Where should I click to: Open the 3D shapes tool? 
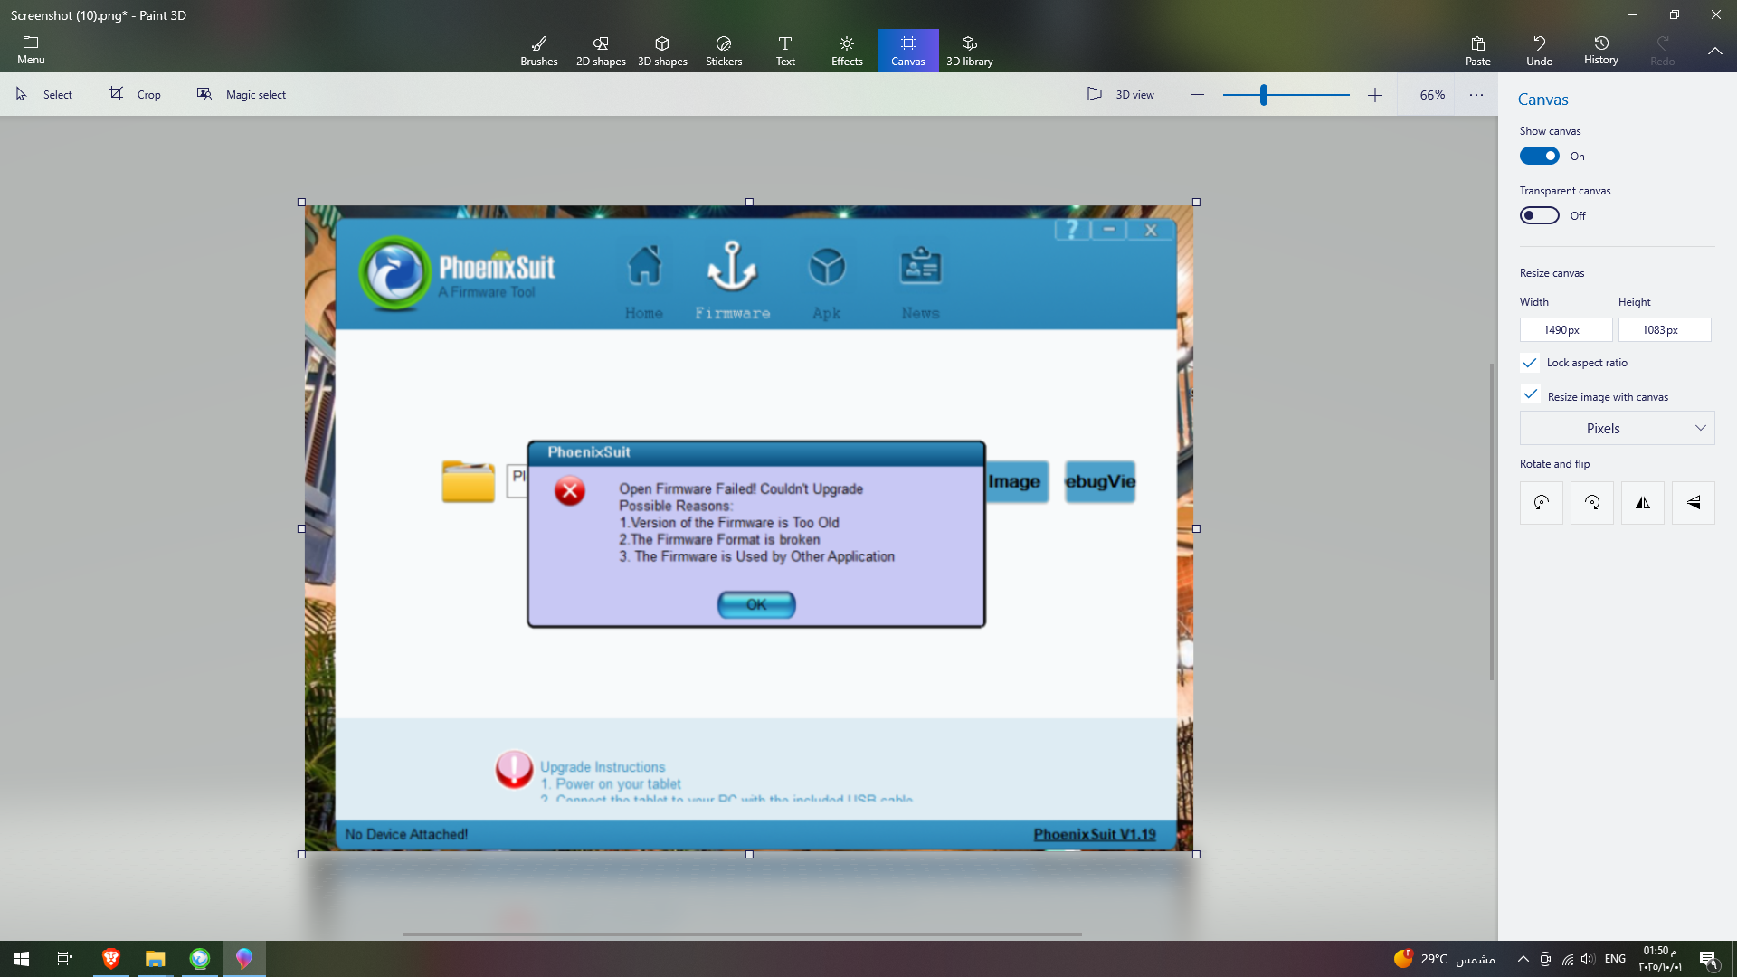[662, 51]
